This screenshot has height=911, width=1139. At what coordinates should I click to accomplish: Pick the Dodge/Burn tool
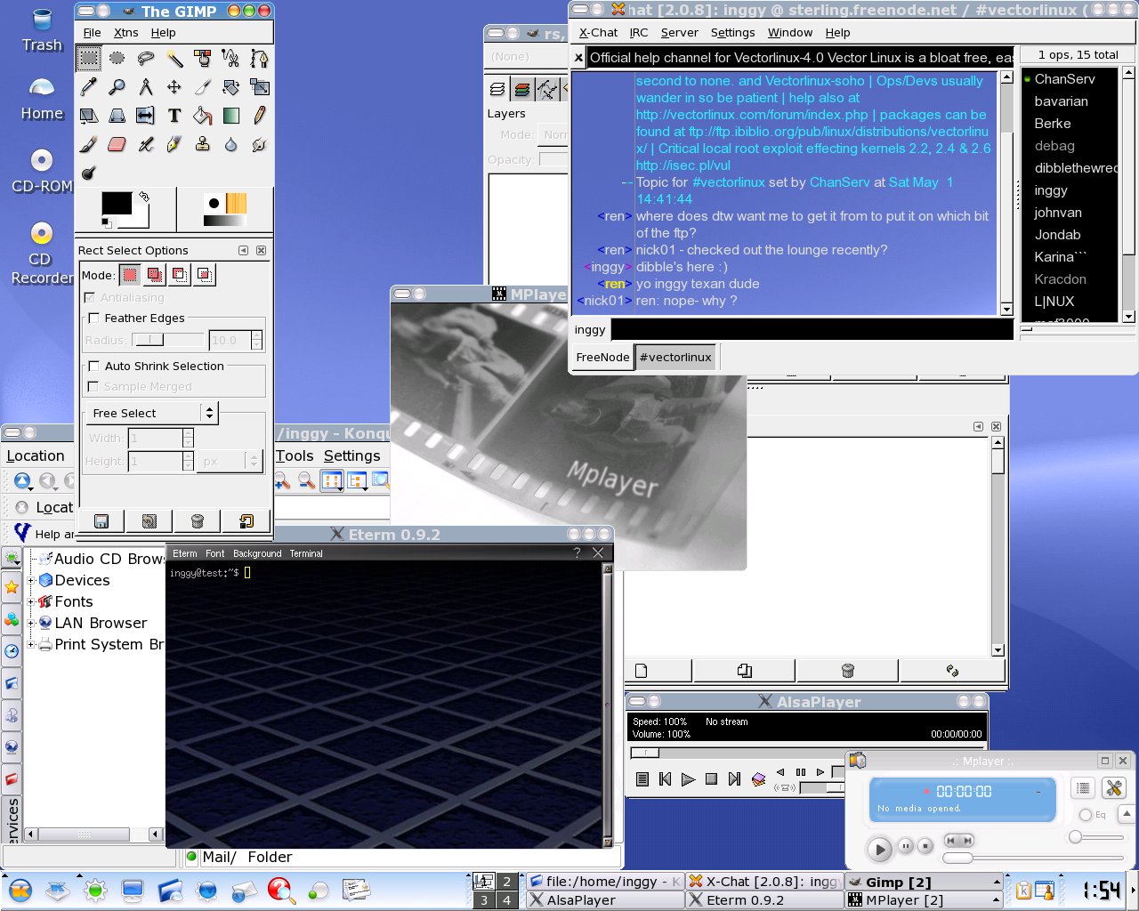tap(89, 173)
